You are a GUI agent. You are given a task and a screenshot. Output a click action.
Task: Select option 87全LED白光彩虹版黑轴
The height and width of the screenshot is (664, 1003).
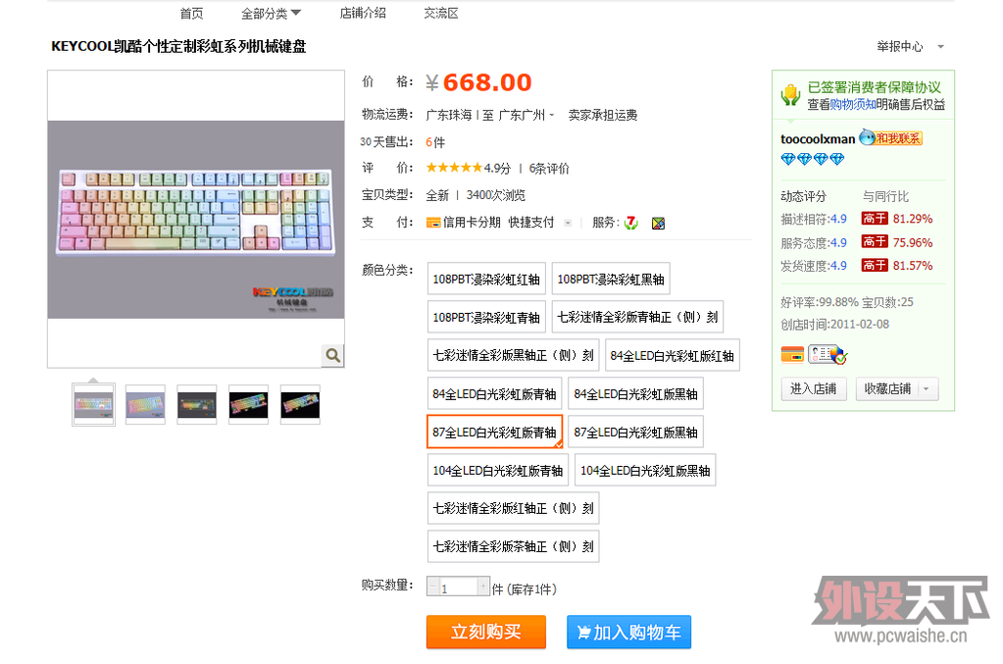tap(636, 432)
